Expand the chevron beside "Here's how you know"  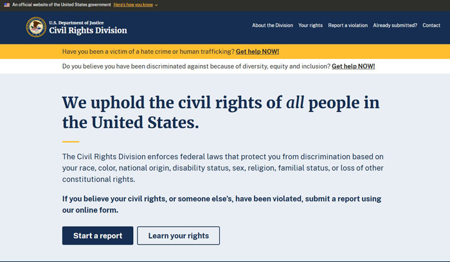[156, 5]
